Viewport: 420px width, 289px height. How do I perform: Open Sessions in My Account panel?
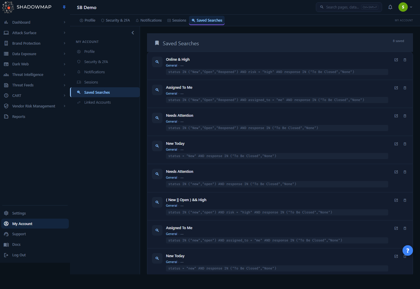click(x=105, y=82)
